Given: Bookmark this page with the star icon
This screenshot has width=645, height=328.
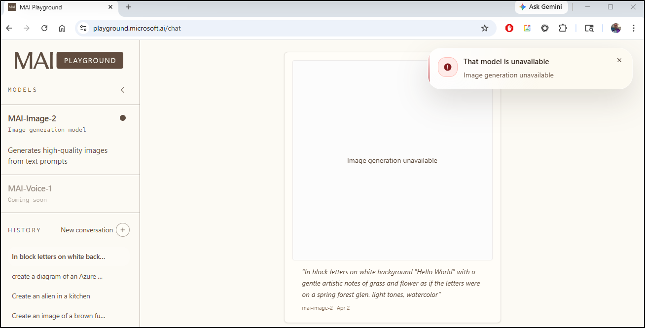Looking at the screenshot, I should (x=485, y=28).
